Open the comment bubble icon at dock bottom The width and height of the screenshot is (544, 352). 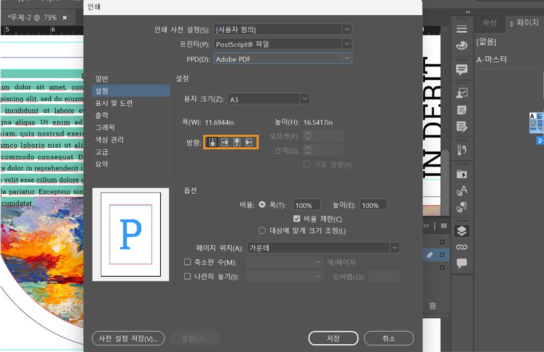(x=462, y=263)
